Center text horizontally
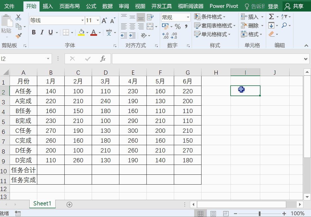 click(x=132, y=26)
